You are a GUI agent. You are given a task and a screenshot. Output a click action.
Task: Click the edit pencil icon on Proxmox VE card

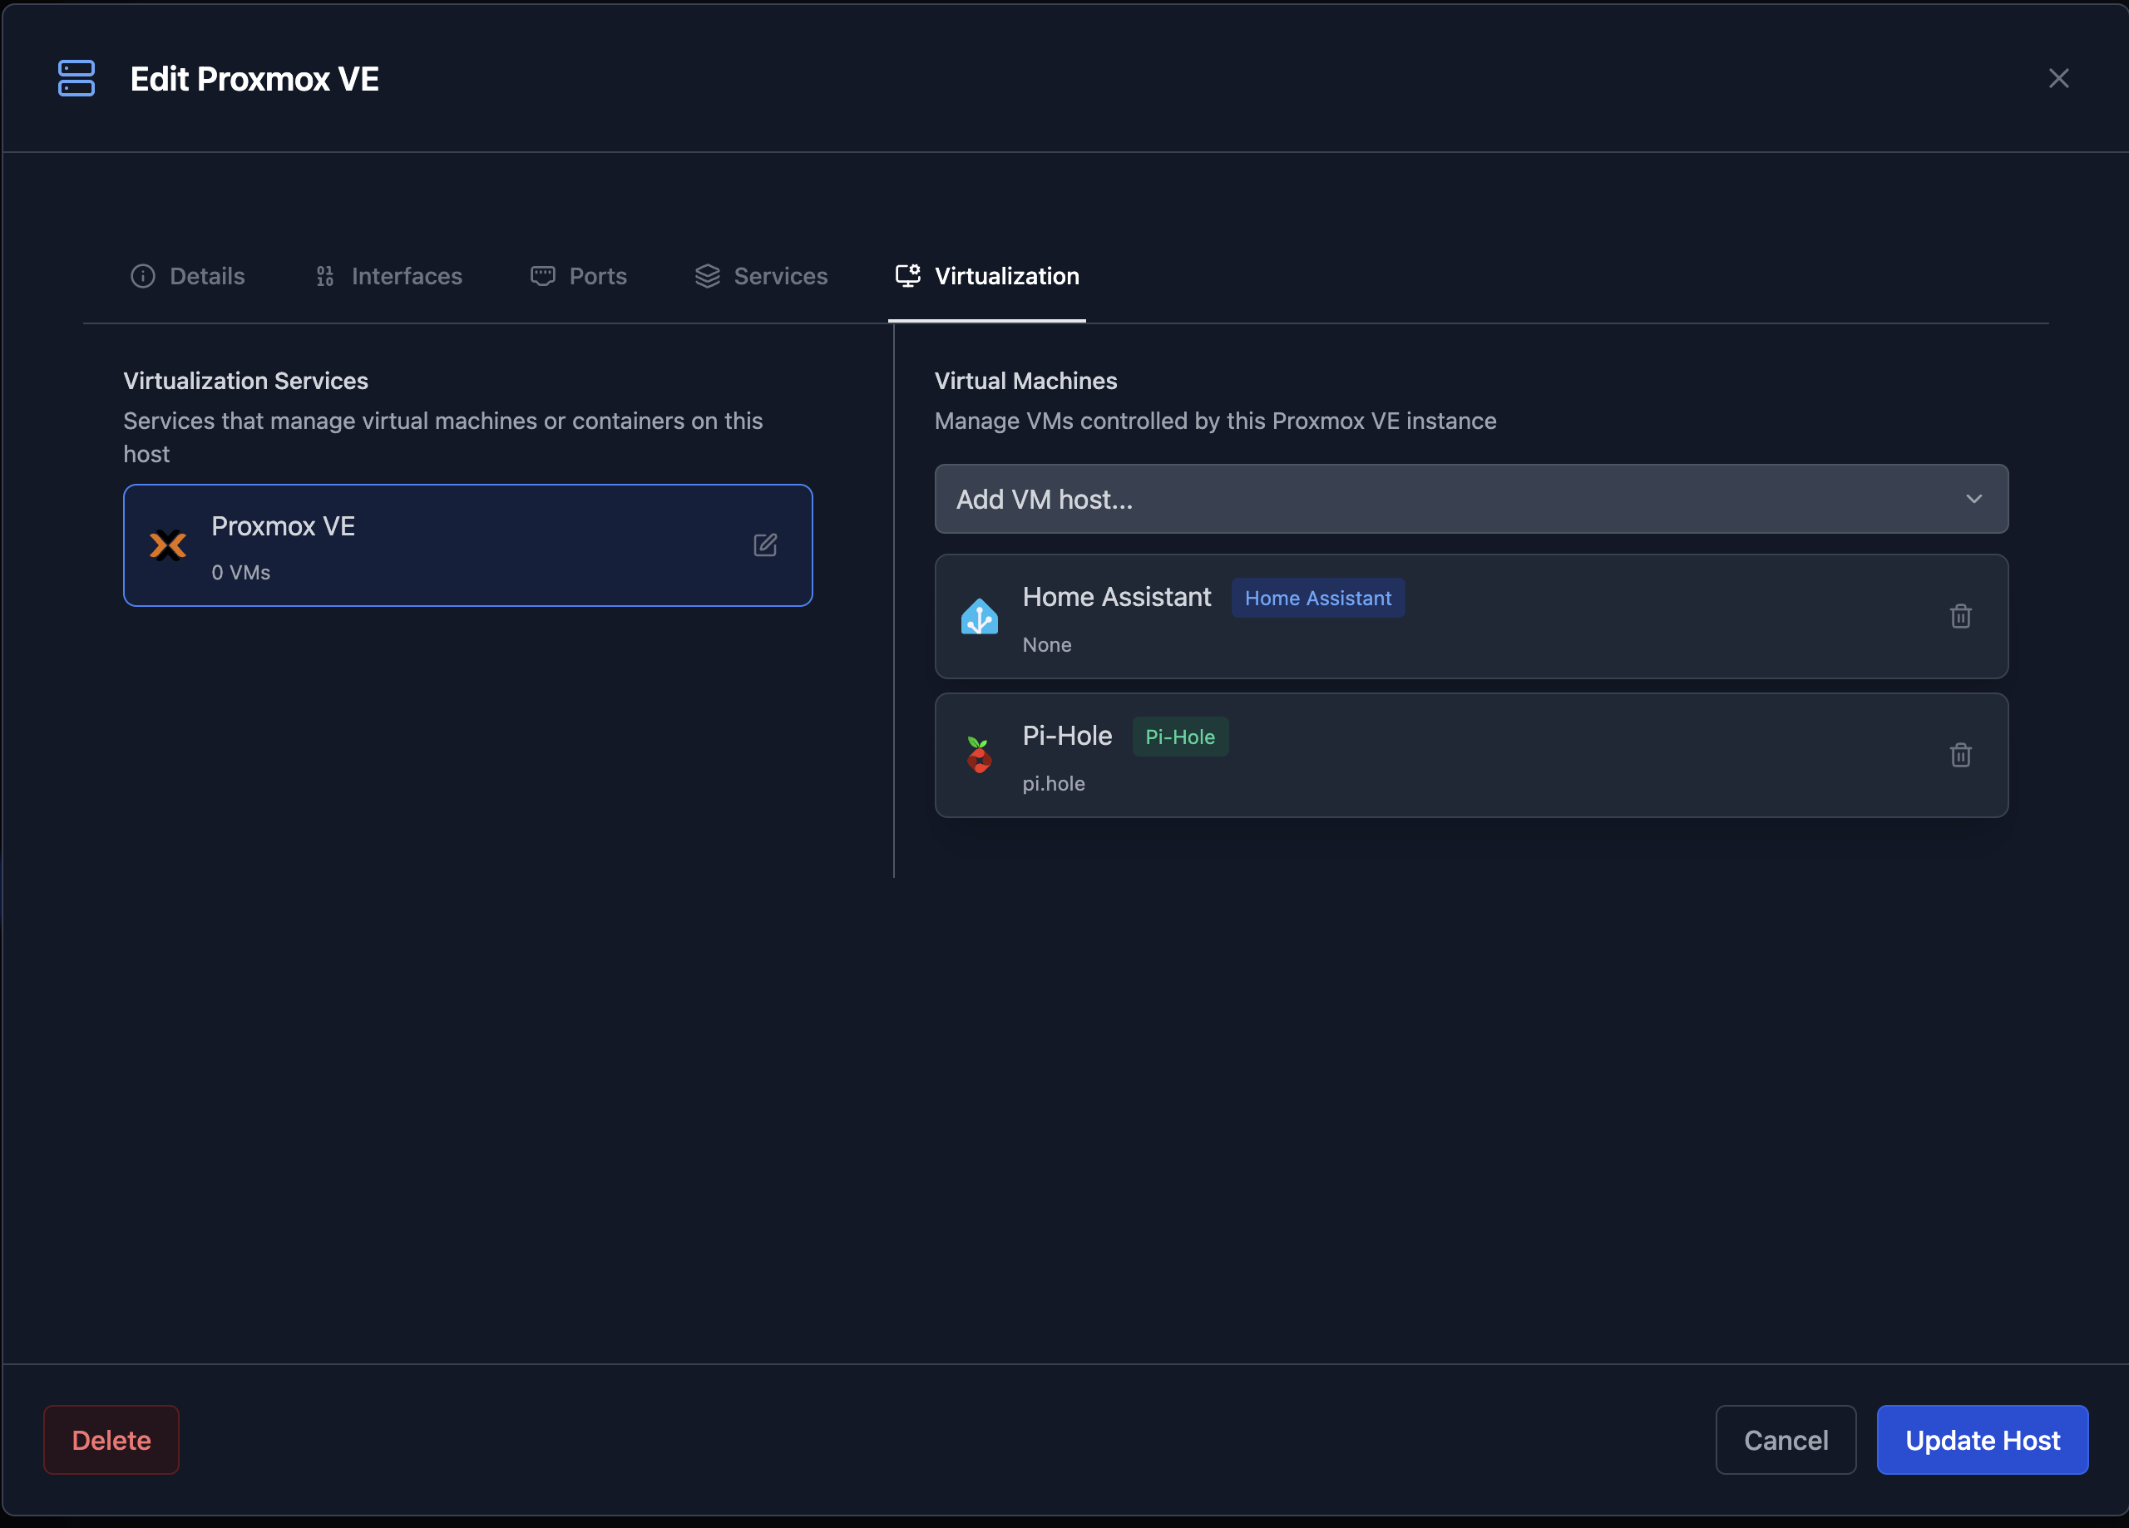tap(765, 545)
